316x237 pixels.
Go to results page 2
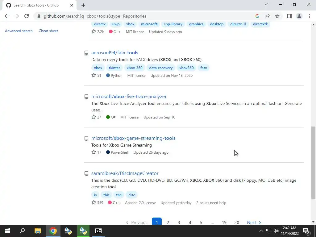(168, 222)
